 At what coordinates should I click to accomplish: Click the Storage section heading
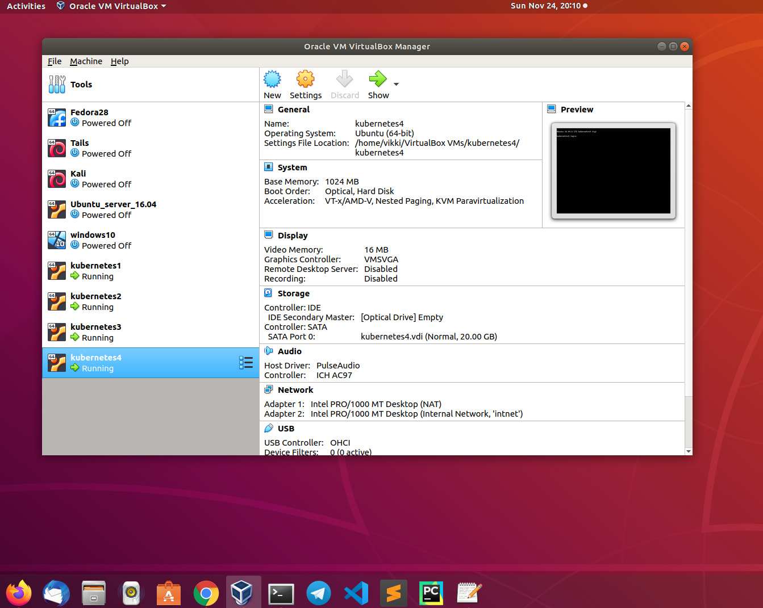coord(294,293)
